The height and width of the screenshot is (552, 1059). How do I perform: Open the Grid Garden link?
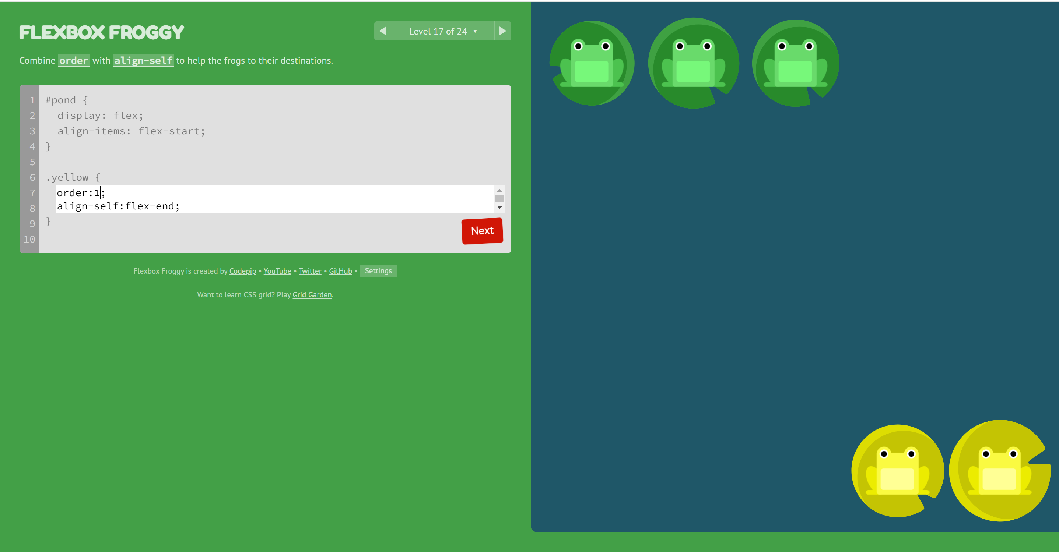pyautogui.click(x=312, y=294)
